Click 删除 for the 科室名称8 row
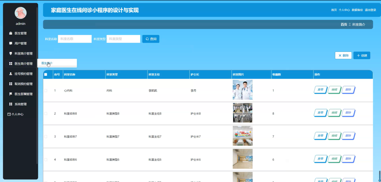 point(348,113)
